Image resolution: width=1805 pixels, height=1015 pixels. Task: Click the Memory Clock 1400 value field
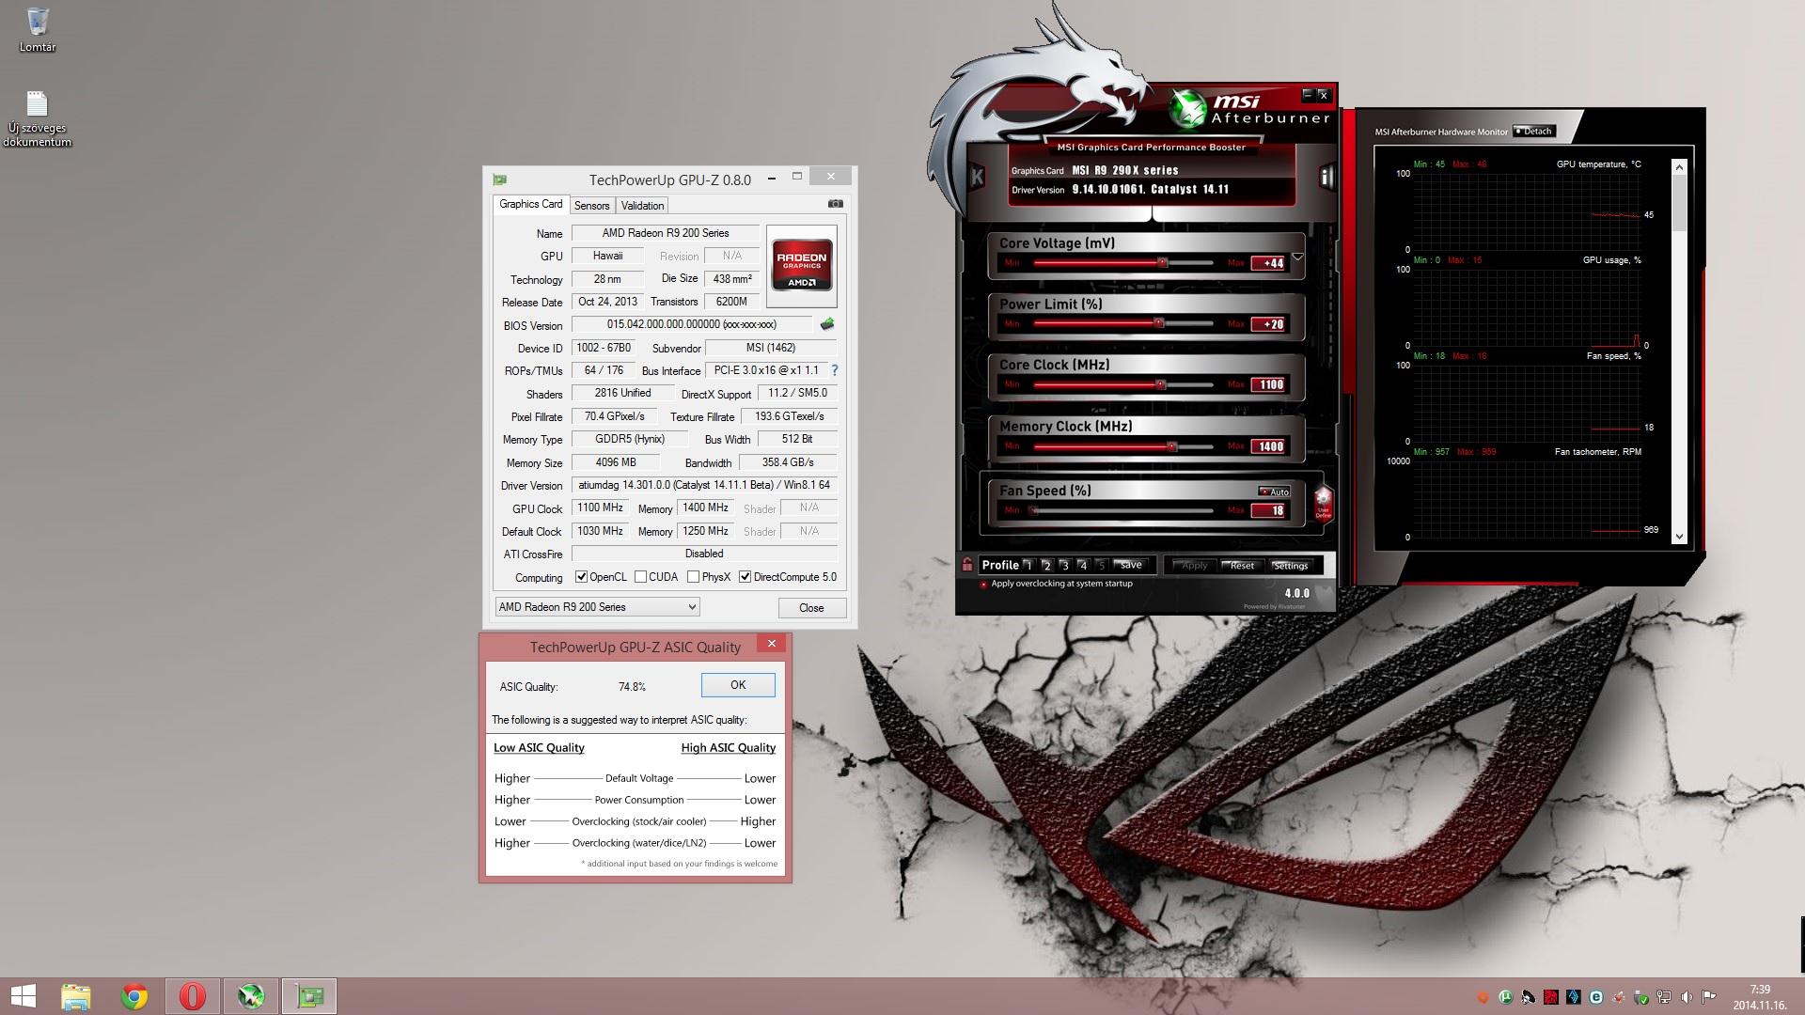click(x=1269, y=446)
